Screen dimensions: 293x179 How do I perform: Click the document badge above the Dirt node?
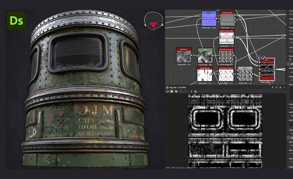pyautogui.click(x=259, y=57)
